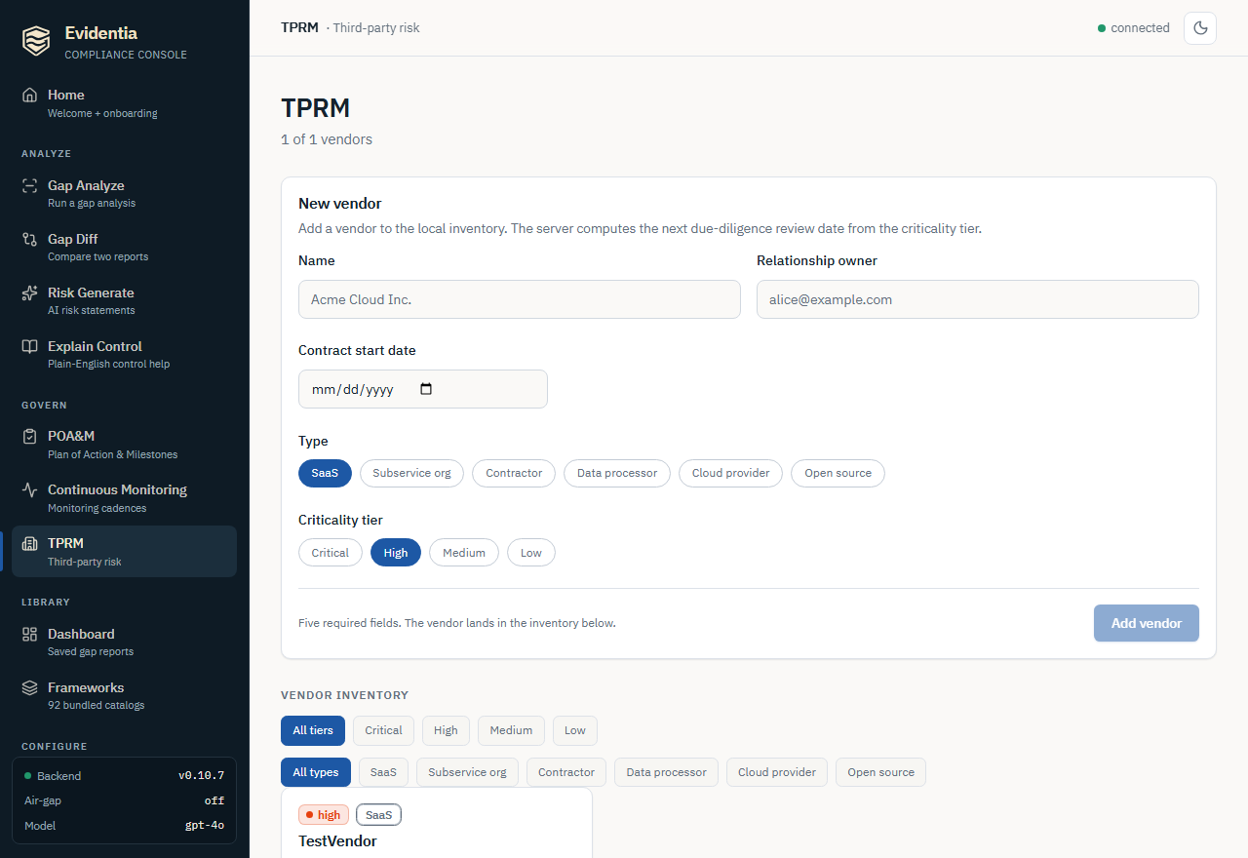Open the date picker calendar icon
The height and width of the screenshot is (858, 1248).
(425, 389)
